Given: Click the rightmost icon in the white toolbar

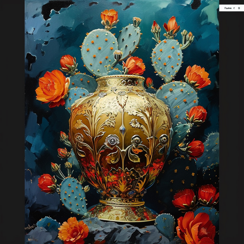Looking at the screenshot, I should click(239, 8).
